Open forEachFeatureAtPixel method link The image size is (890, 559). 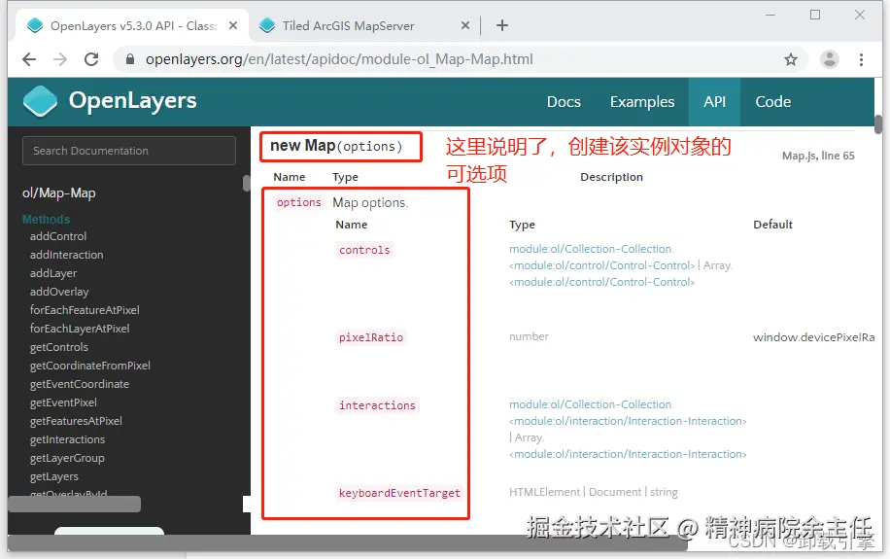[85, 310]
